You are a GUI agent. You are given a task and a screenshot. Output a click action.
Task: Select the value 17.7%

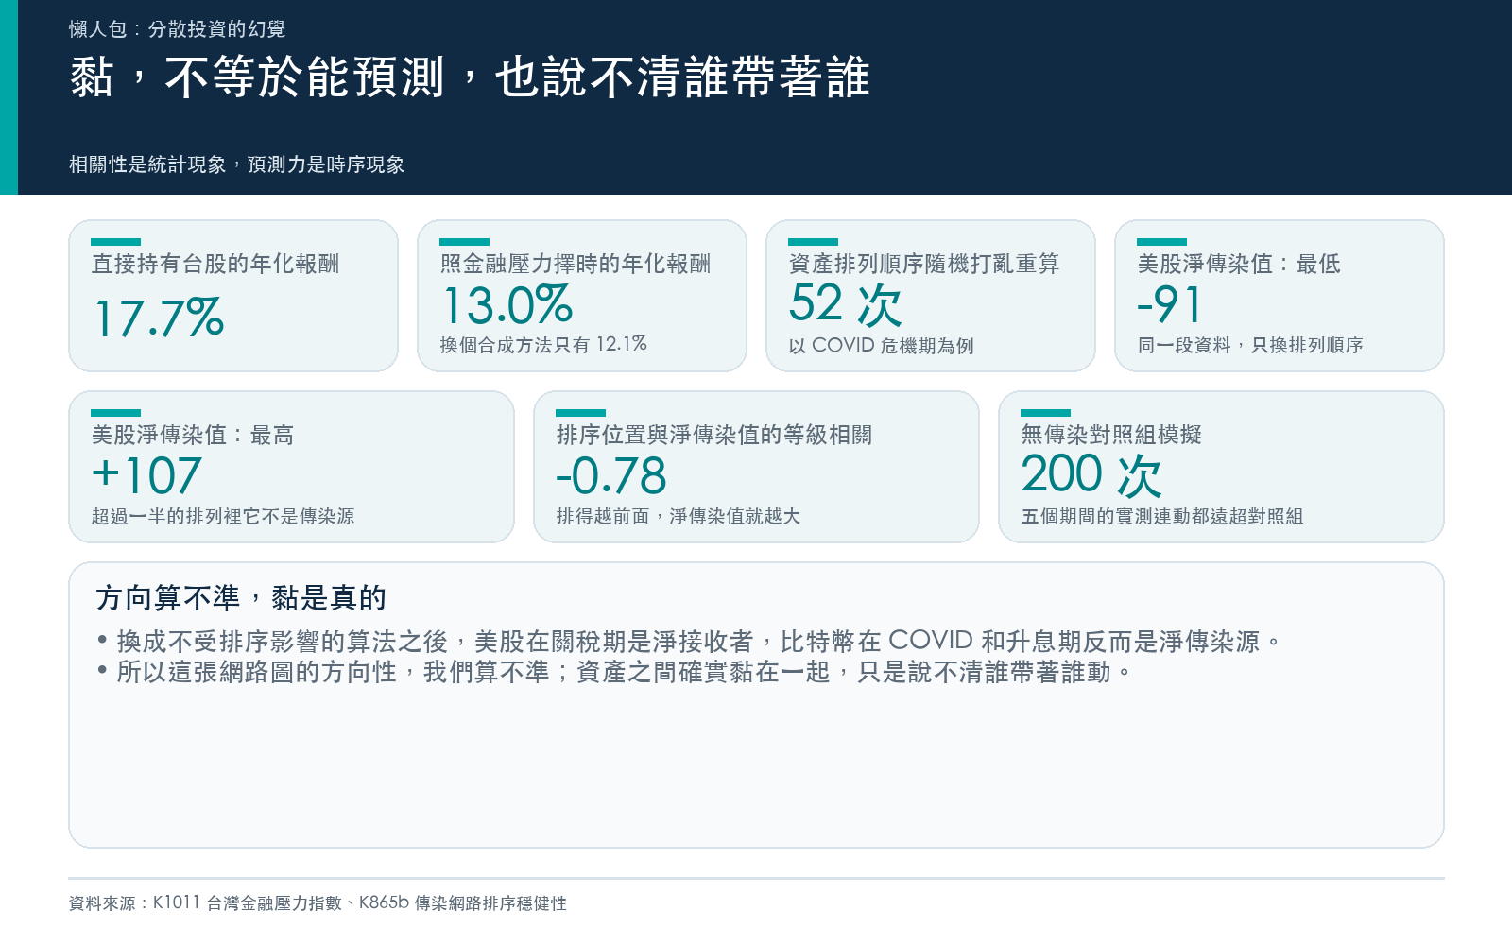[159, 318]
